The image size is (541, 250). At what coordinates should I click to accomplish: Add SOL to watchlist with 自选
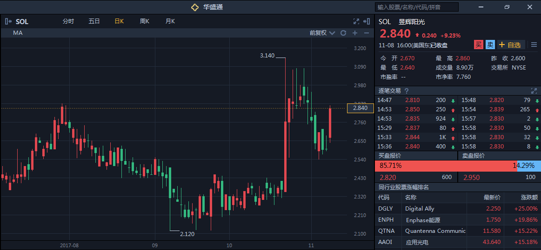pos(511,45)
